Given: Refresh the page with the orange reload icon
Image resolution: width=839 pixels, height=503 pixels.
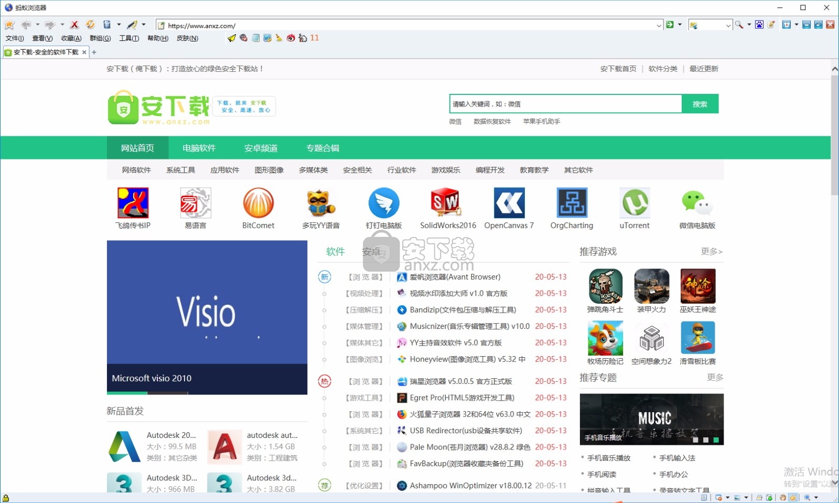Looking at the screenshot, I should tap(90, 25).
